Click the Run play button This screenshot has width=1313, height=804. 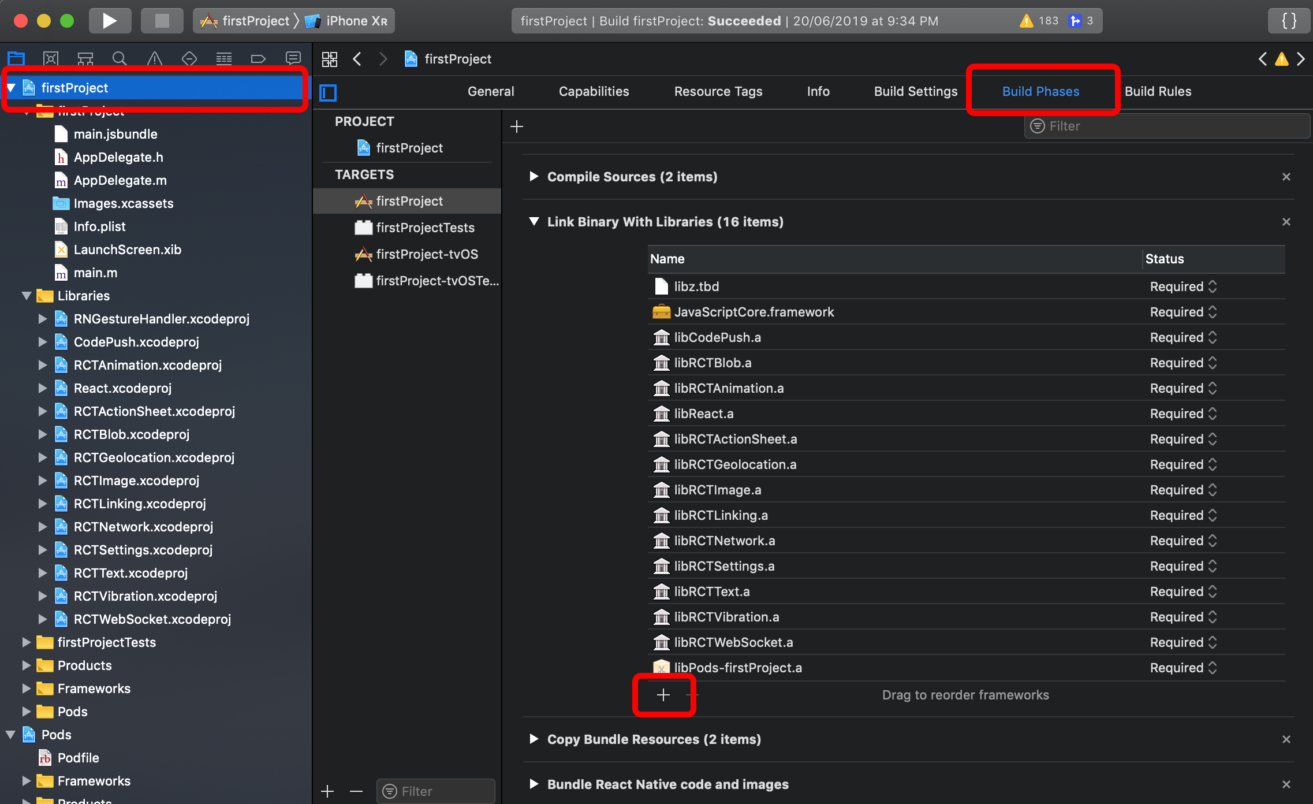109,21
